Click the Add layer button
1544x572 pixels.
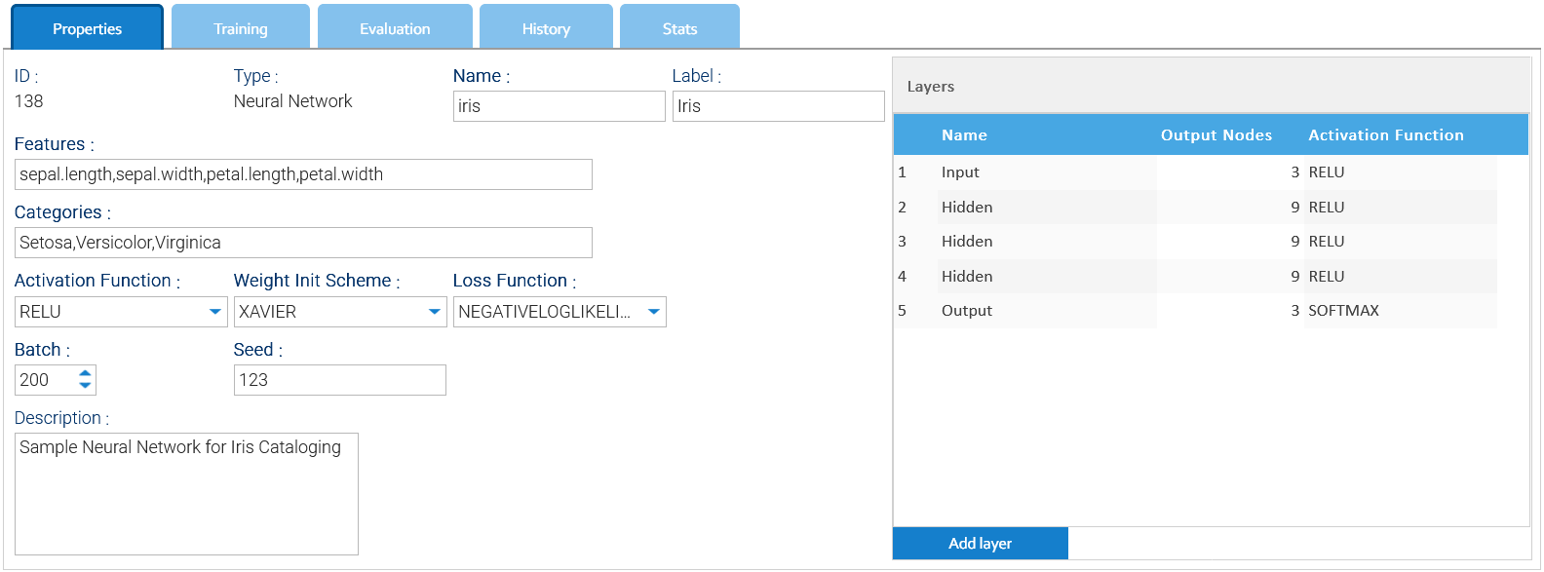(x=981, y=544)
